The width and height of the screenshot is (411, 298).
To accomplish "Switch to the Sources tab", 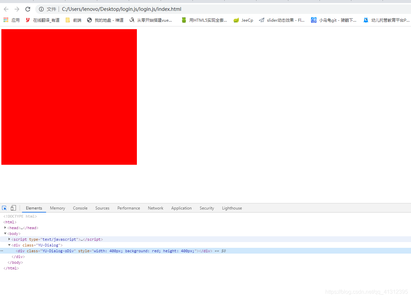I will [102, 208].
